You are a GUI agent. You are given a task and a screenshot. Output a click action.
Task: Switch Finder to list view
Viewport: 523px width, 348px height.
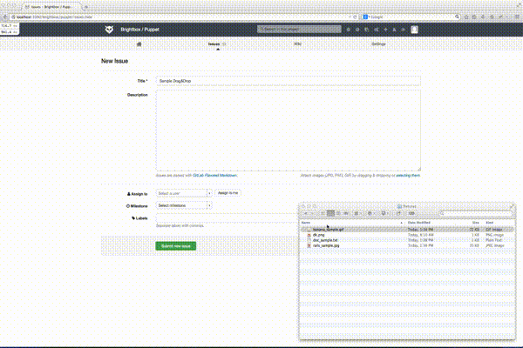point(330,213)
